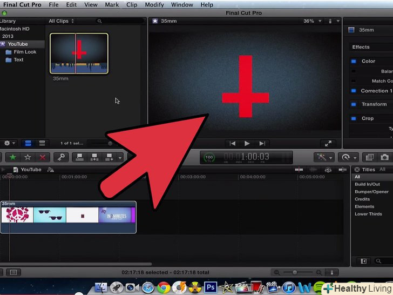Open the Retime speed menu
The width and height of the screenshot is (393, 295).
tap(348, 157)
